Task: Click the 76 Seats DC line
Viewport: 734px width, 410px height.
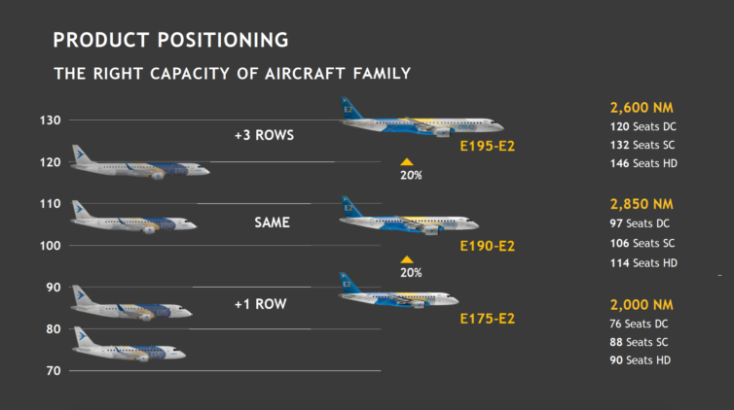Action: (x=639, y=324)
